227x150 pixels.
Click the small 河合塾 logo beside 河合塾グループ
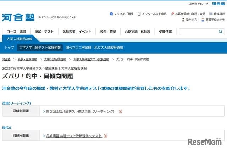coord(218,4)
